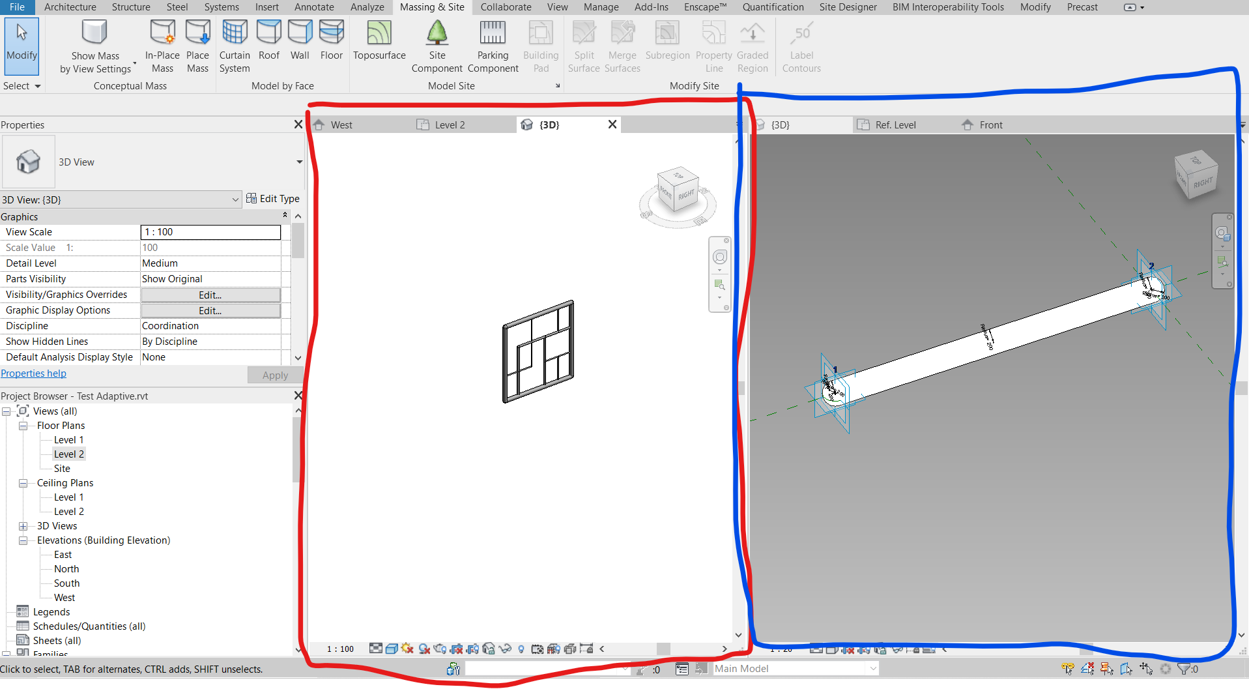
Task: Enable Temporary Hide/Isolate sunglasses icon
Action: pyautogui.click(x=504, y=649)
